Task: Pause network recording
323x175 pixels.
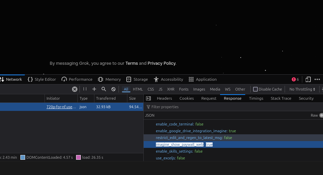Action: 85,89
